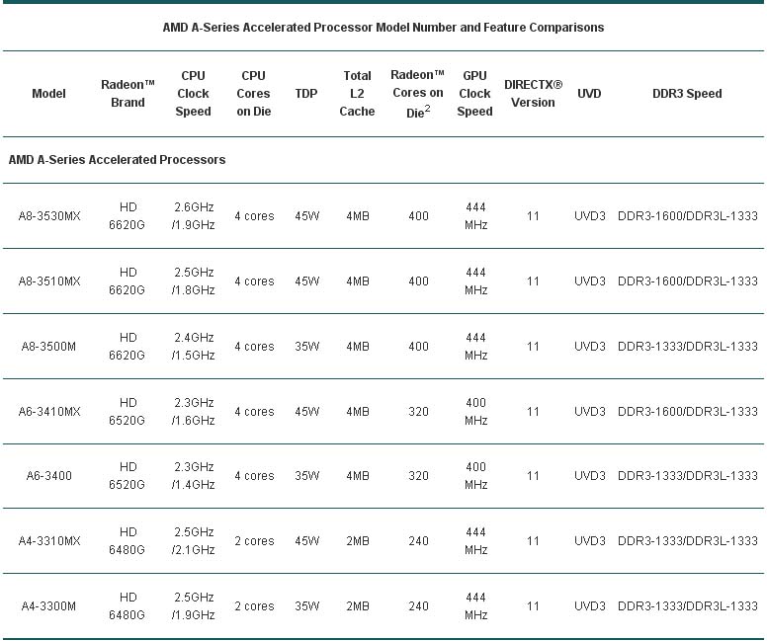Click 4 cores in the A8-3510MX row

(254, 281)
